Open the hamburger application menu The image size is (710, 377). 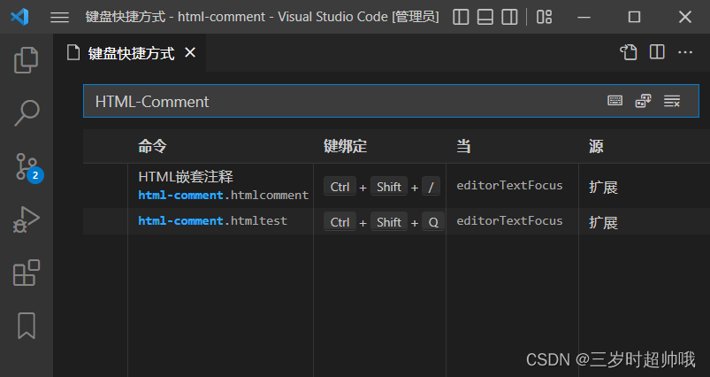click(59, 17)
